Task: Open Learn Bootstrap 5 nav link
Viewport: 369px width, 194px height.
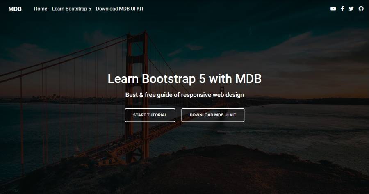Action: [x=71, y=9]
